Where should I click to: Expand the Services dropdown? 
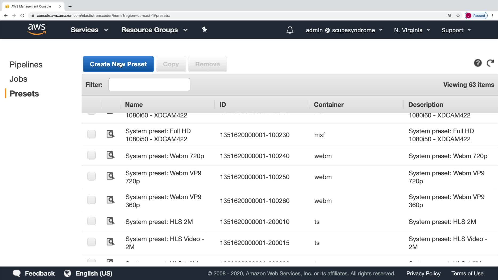tap(89, 30)
